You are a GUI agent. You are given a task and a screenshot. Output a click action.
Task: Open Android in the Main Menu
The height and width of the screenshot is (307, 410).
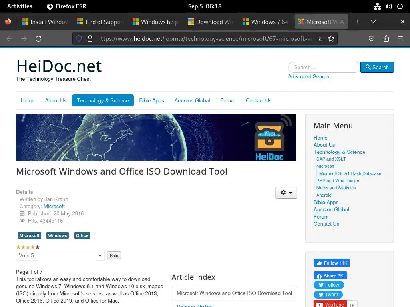click(x=324, y=195)
